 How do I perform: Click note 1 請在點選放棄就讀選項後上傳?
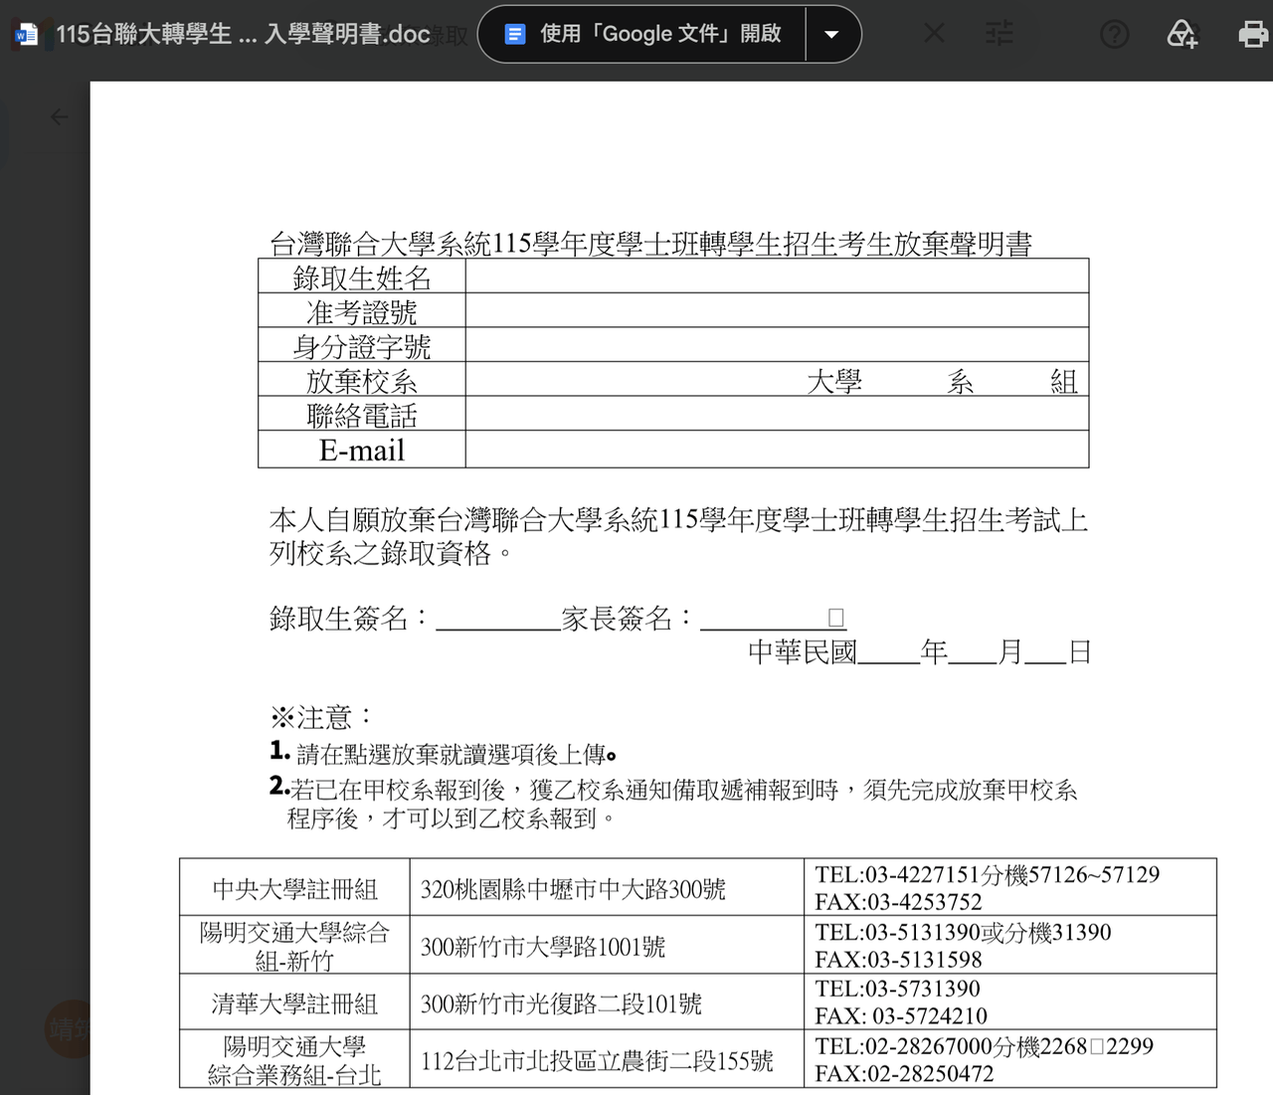[444, 753]
